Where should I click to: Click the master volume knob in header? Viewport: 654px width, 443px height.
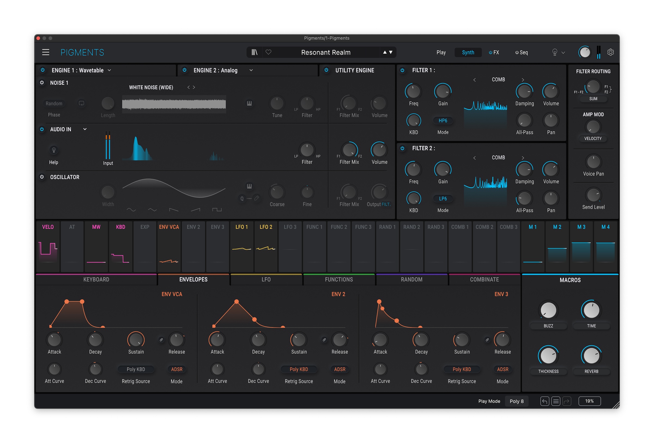coord(585,52)
